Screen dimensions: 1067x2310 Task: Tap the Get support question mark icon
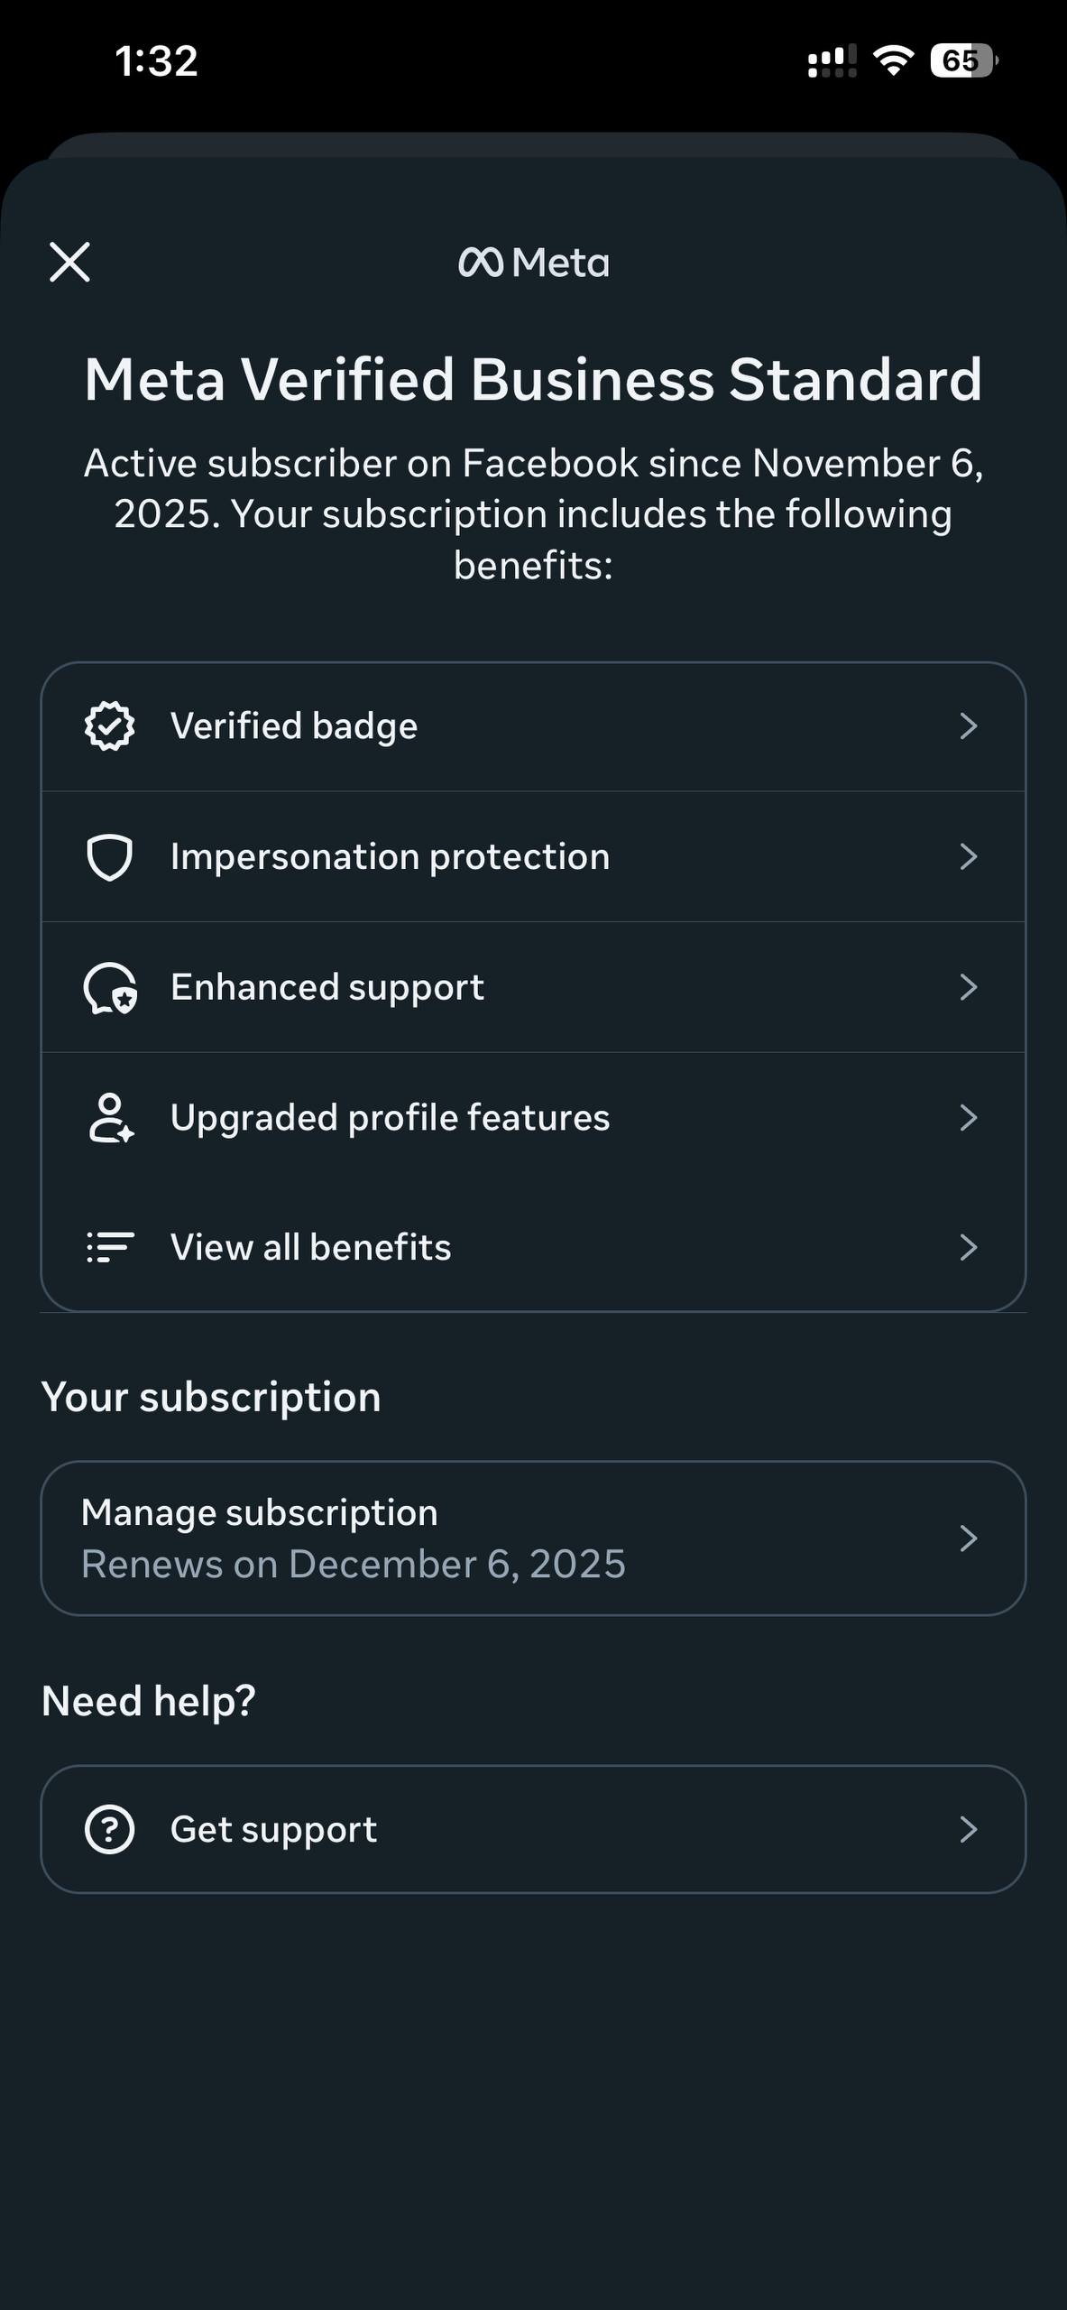(109, 1829)
